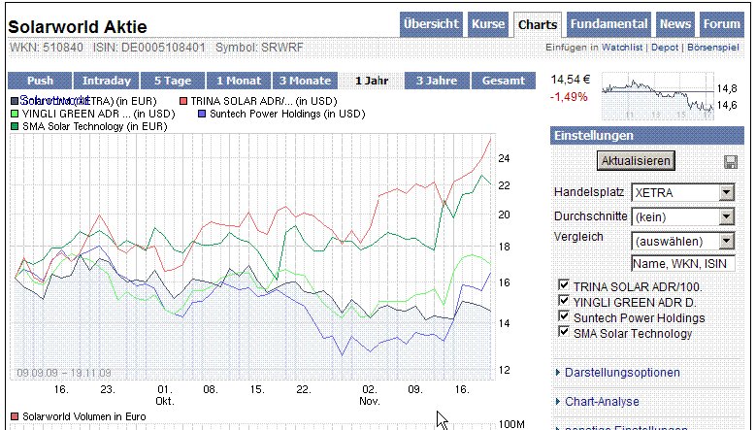Click the TRINA SOLAR ADR legend label

[x=264, y=101]
